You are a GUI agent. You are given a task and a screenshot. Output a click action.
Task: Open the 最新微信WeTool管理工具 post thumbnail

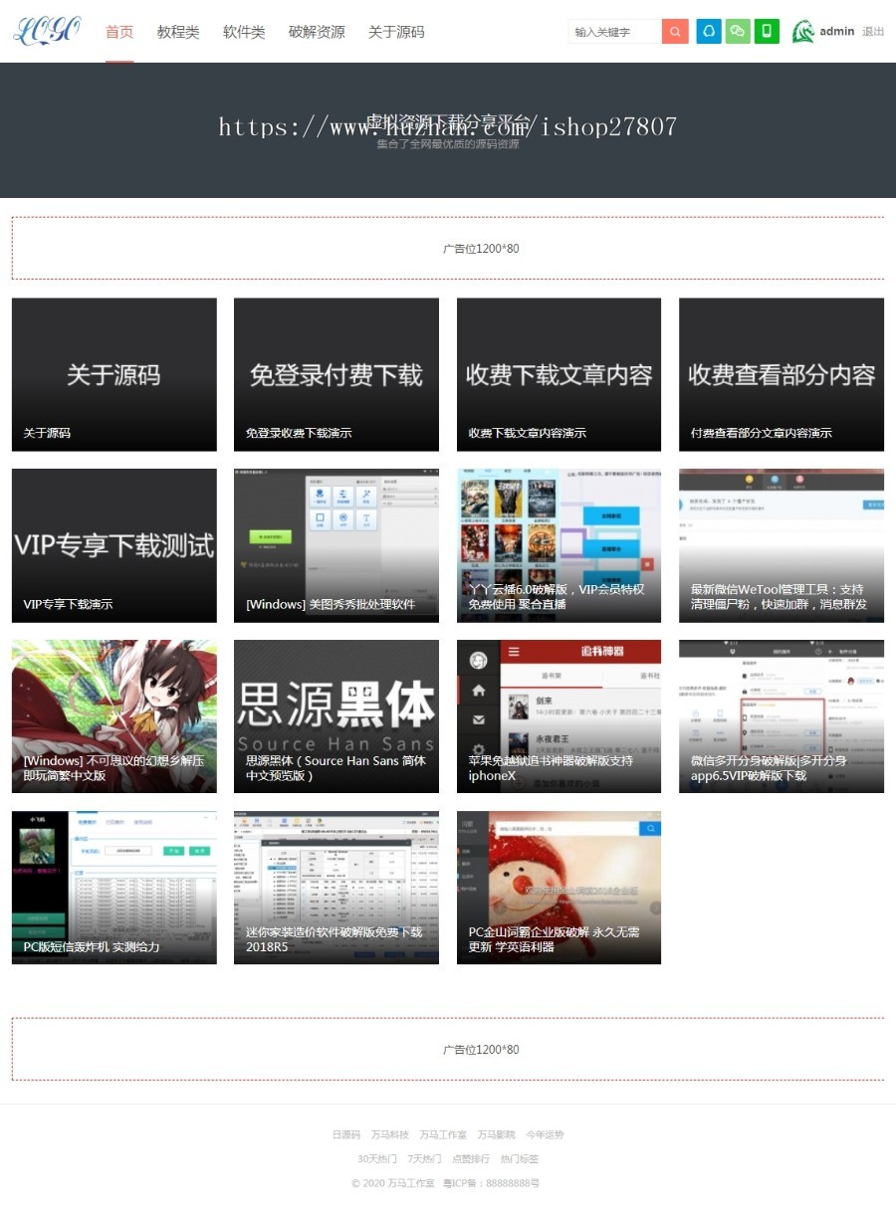tap(782, 545)
